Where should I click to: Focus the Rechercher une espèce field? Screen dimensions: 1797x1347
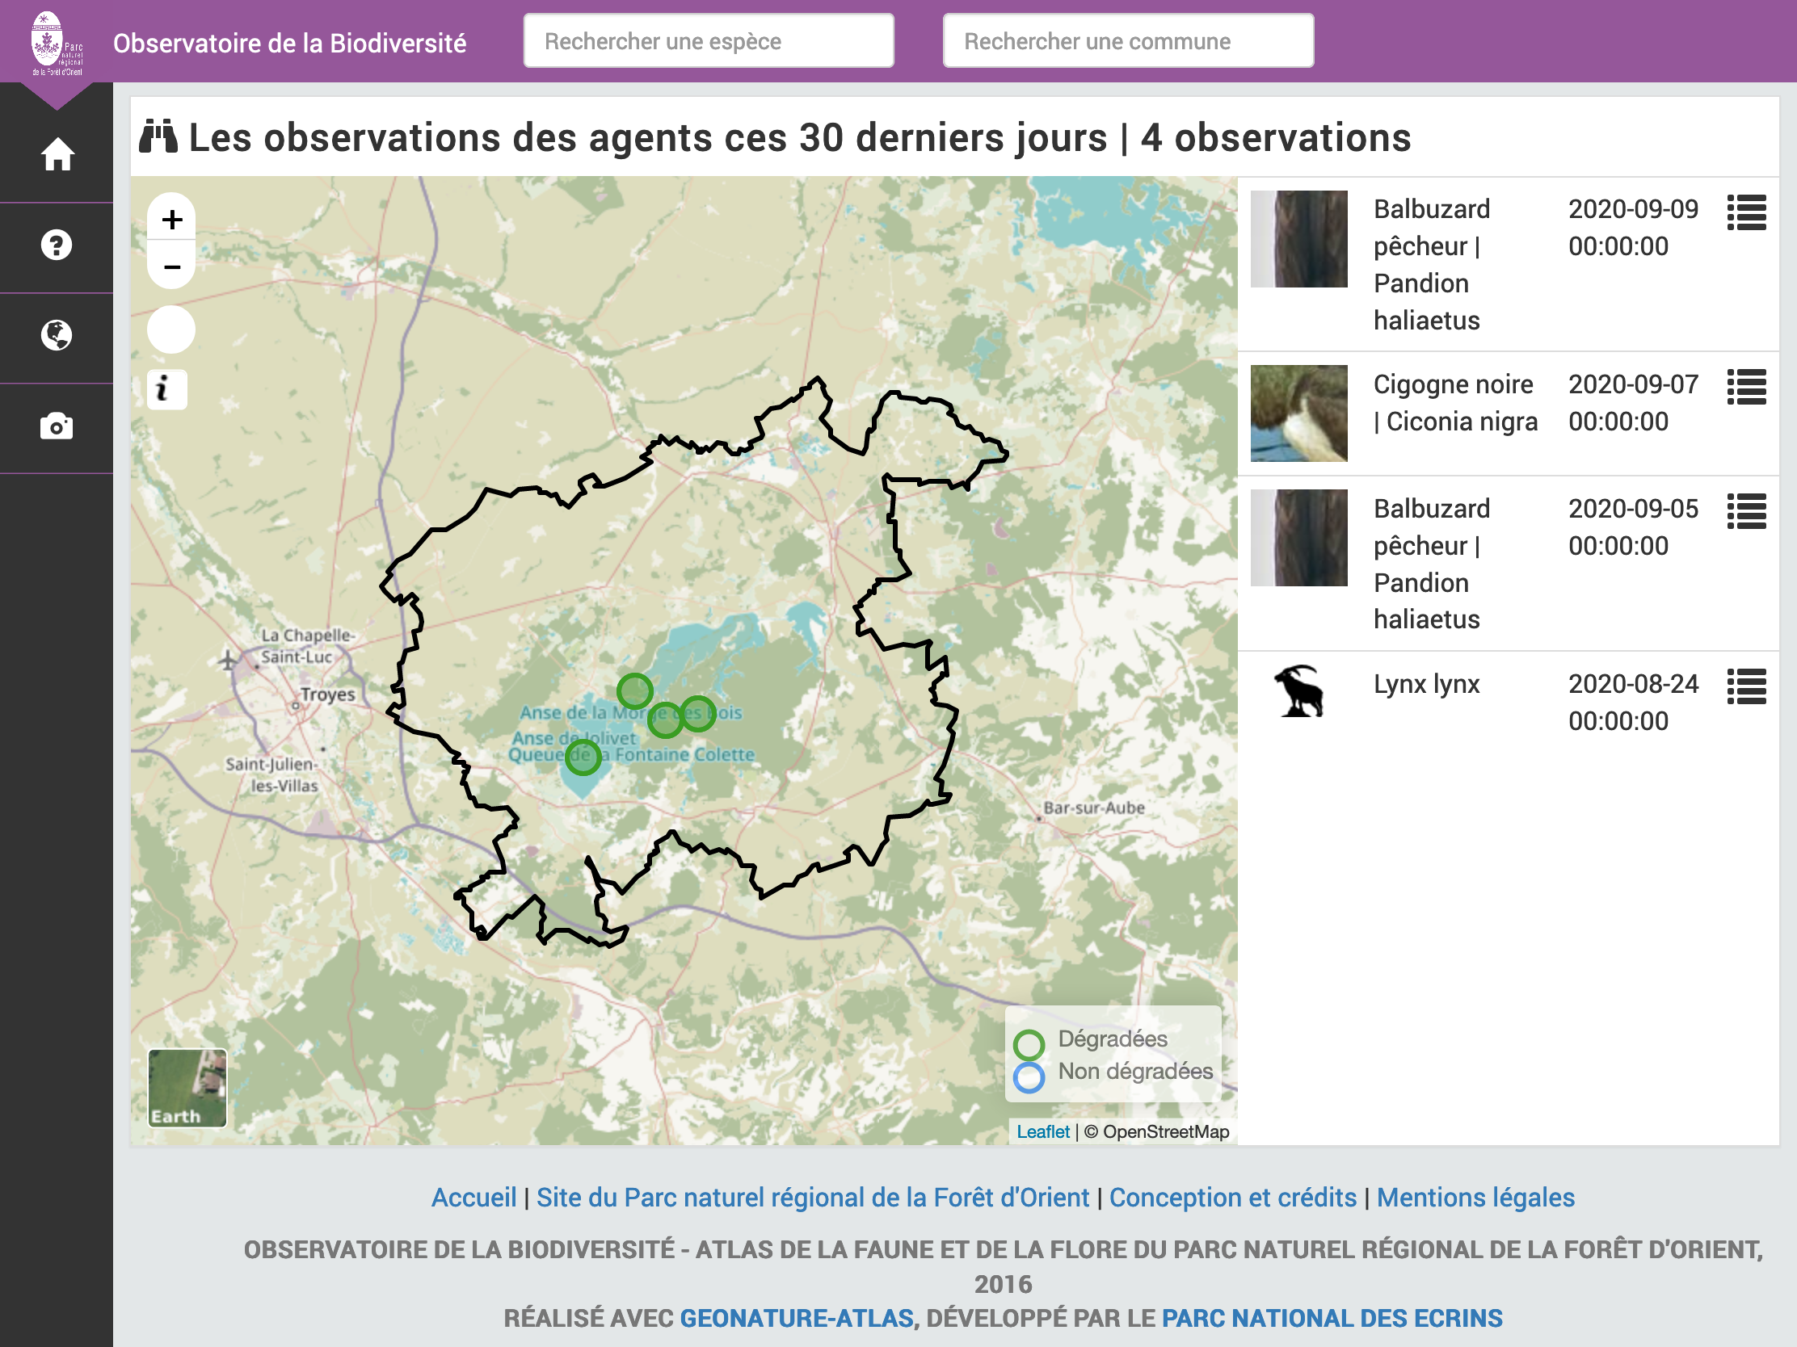click(x=709, y=40)
